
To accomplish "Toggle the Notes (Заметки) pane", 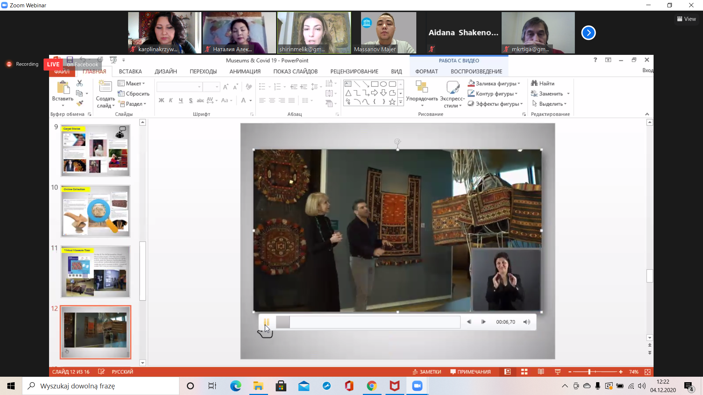I will click(427, 372).
